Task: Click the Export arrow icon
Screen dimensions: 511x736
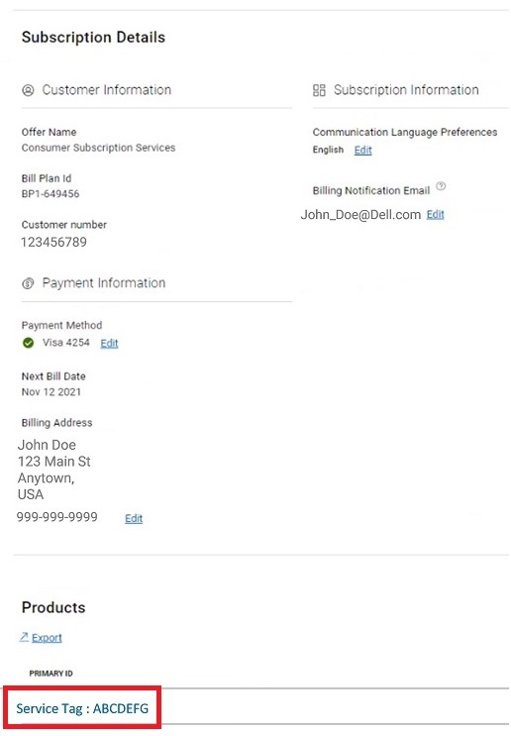Action: pyautogui.click(x=24, y=637)
